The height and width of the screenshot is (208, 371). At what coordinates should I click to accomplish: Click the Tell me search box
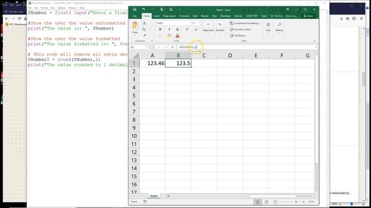pyautogui.click(x=277, y=16)
